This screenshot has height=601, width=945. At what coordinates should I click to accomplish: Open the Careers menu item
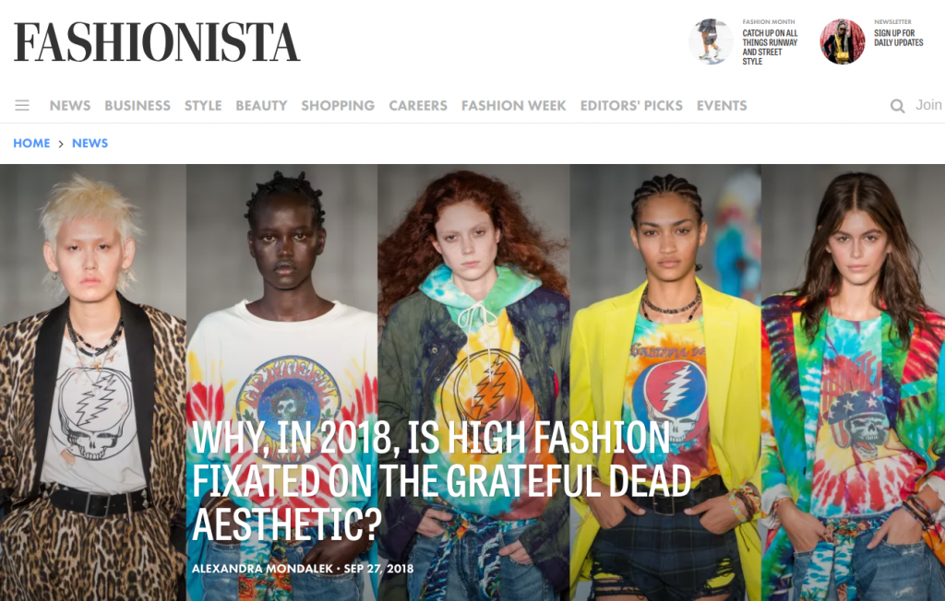click(418, 105)
